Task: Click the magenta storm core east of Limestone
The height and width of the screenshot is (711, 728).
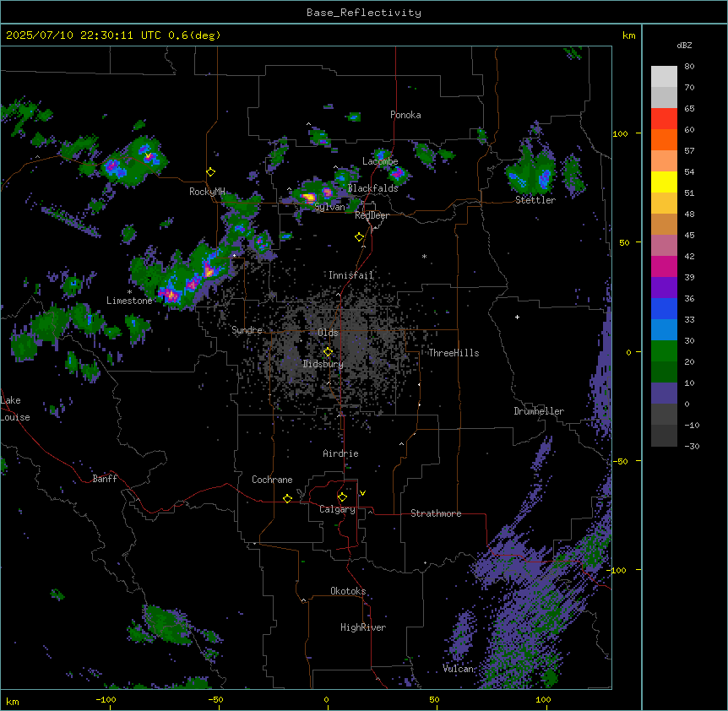Action: pyautogui.click(x=170, y=294)
